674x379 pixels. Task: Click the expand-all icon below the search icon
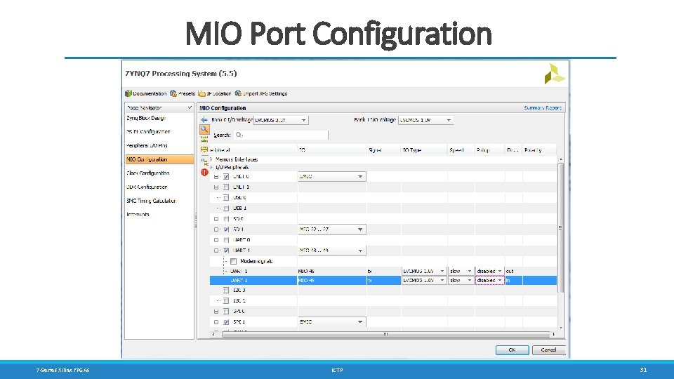(x=204, y=139)
